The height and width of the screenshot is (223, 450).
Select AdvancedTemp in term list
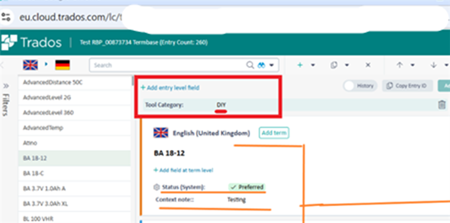74,128
